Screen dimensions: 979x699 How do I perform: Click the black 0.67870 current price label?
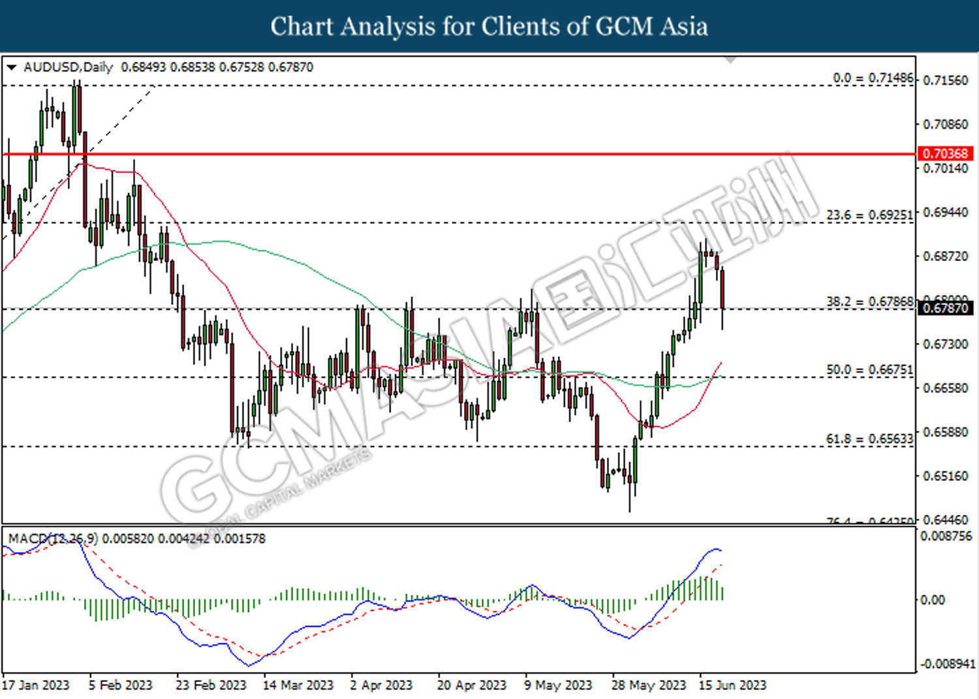(x=946, y=307)
